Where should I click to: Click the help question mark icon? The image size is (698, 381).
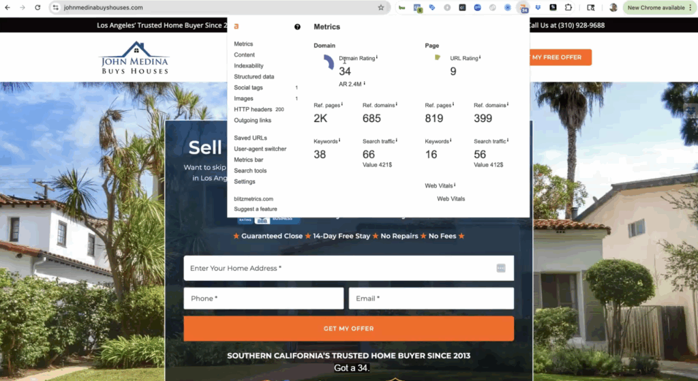click(x=297, y=27)
